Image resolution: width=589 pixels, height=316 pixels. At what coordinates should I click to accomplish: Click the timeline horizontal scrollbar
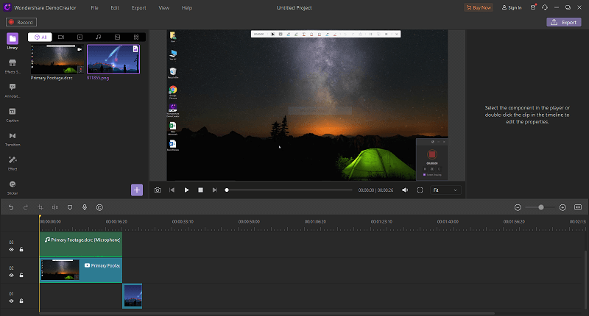(x=267, y=313)
